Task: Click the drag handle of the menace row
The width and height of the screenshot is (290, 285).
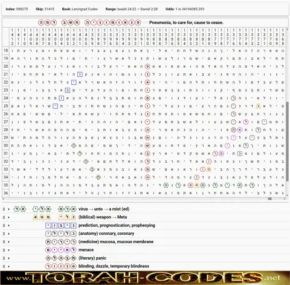Action: tap(4, 250)
